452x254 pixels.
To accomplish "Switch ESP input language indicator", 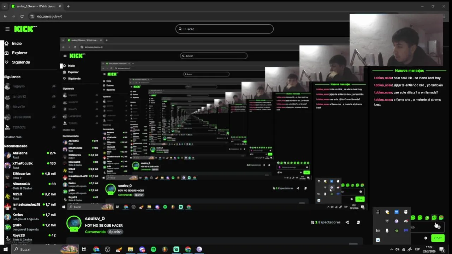I will point(417,249).
